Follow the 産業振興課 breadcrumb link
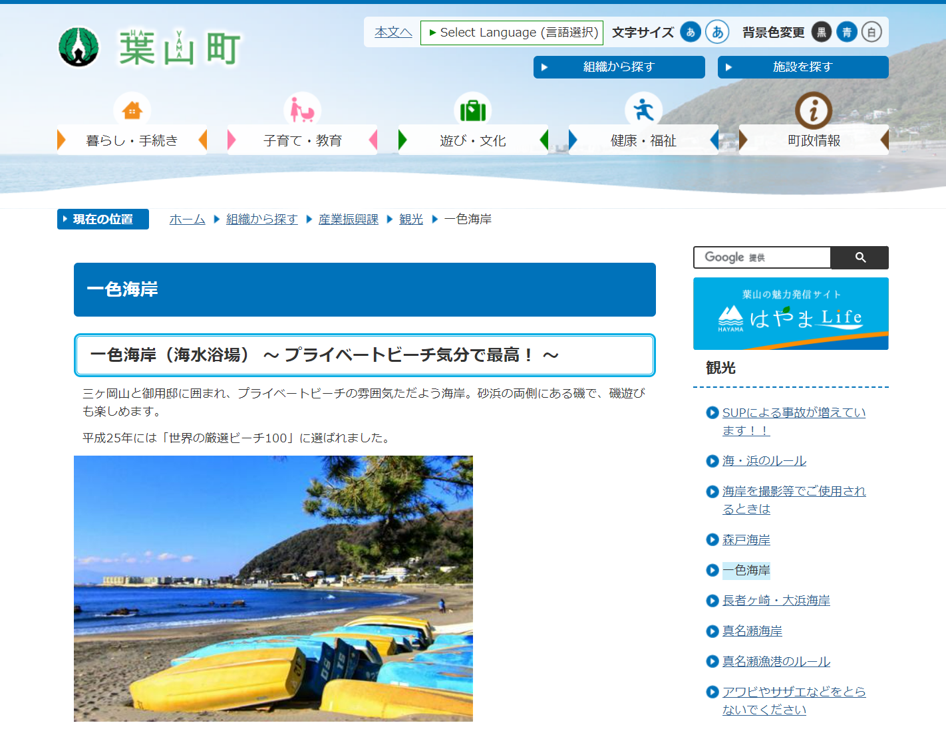This screenshot has width=946, height=731. pos(348,219)
